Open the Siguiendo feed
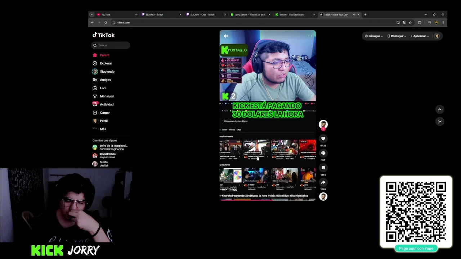Viewport: 461px width, 259px height. (x=103, y=72)
